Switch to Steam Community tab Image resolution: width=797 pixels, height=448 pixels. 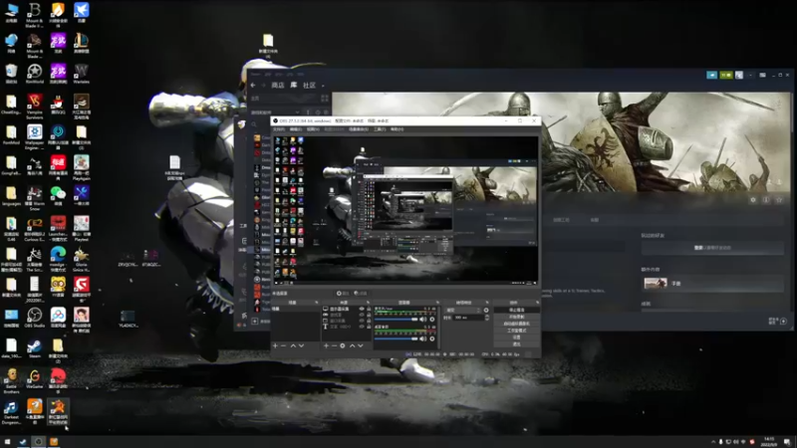(x=309, y=85)
